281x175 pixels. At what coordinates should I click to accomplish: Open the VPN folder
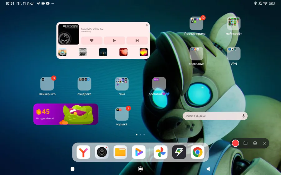coord(234,53)
